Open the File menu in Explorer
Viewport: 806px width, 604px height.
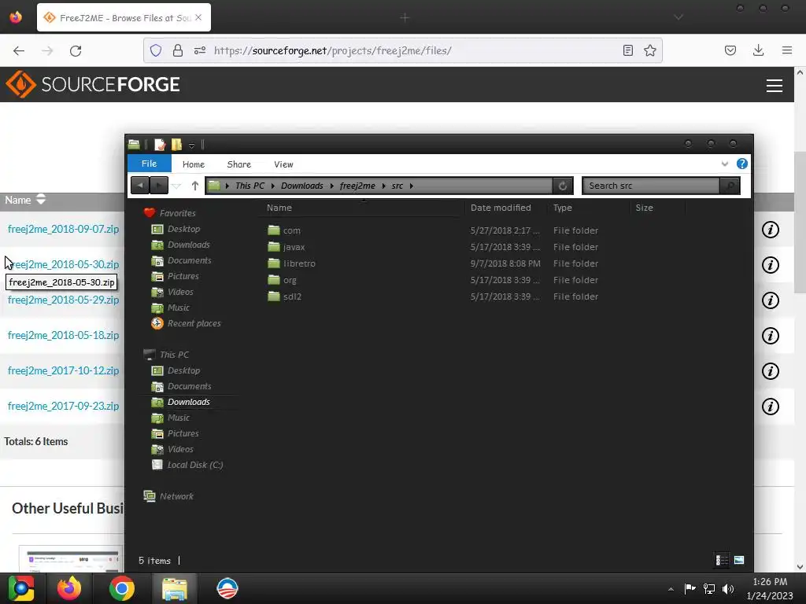click(149, 164)
